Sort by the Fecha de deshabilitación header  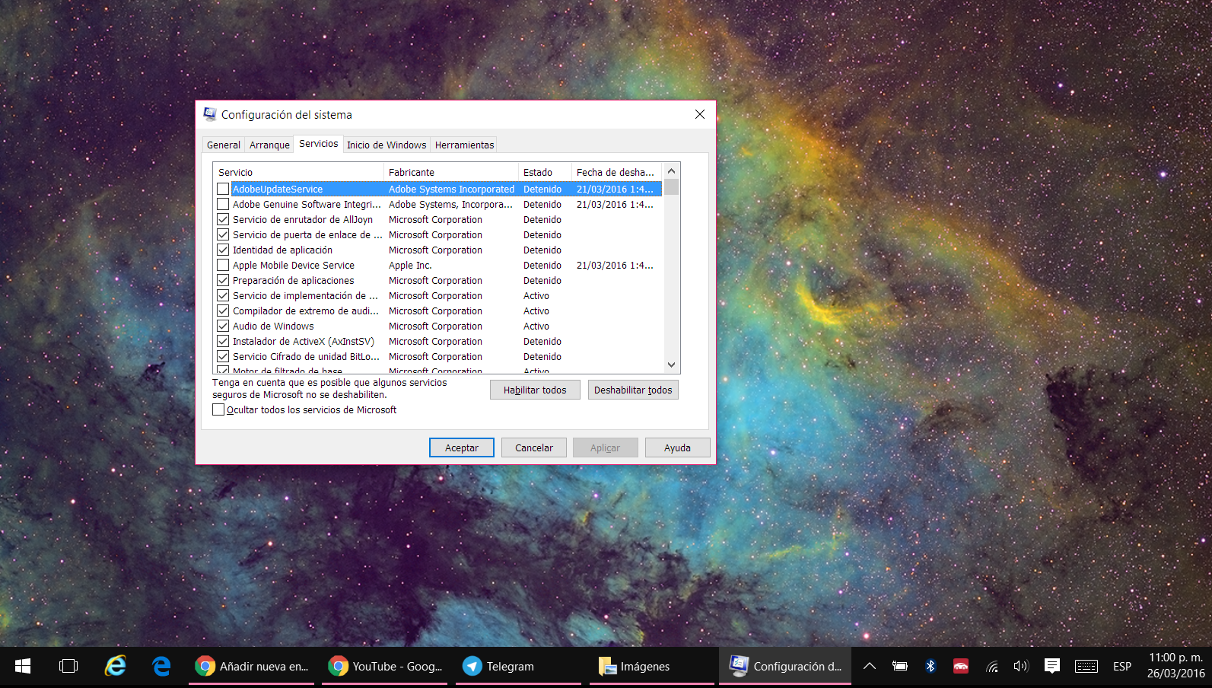pos(617,172)
